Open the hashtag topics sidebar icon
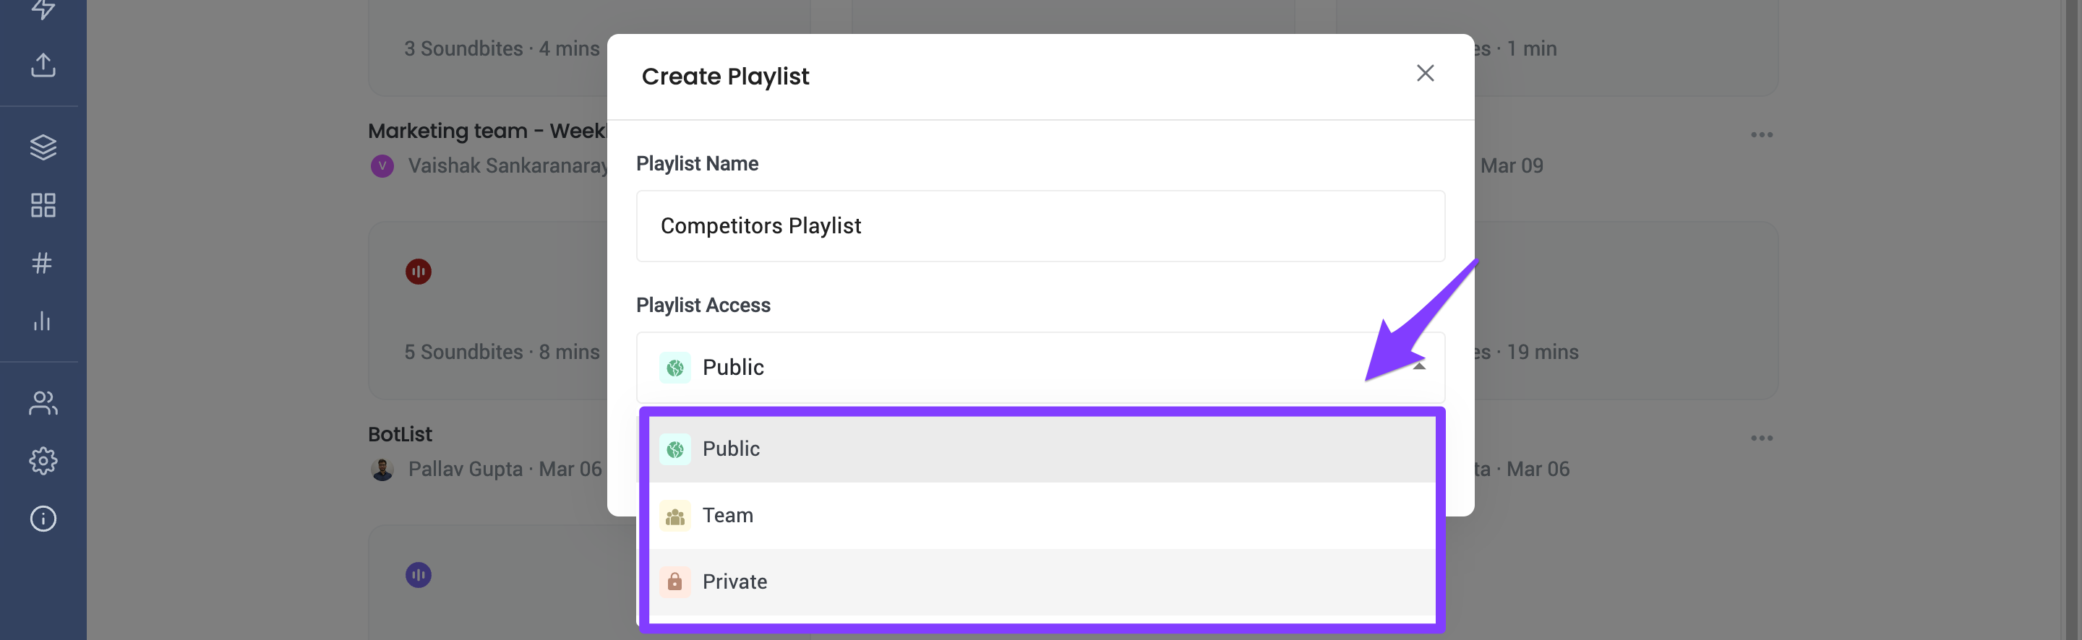 (43, 263)
